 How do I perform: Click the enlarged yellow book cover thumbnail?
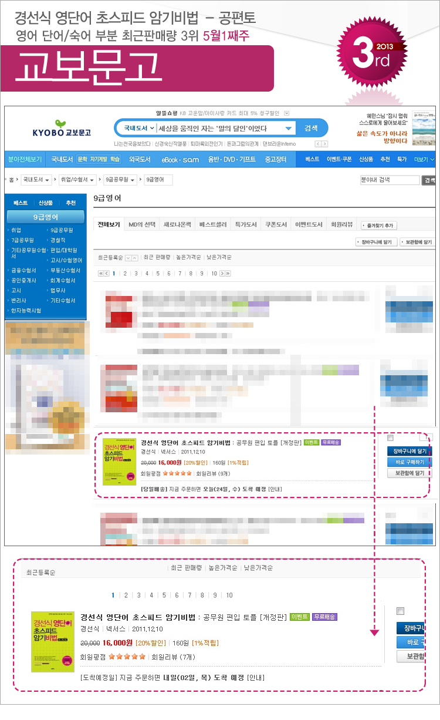pos(53,641)
